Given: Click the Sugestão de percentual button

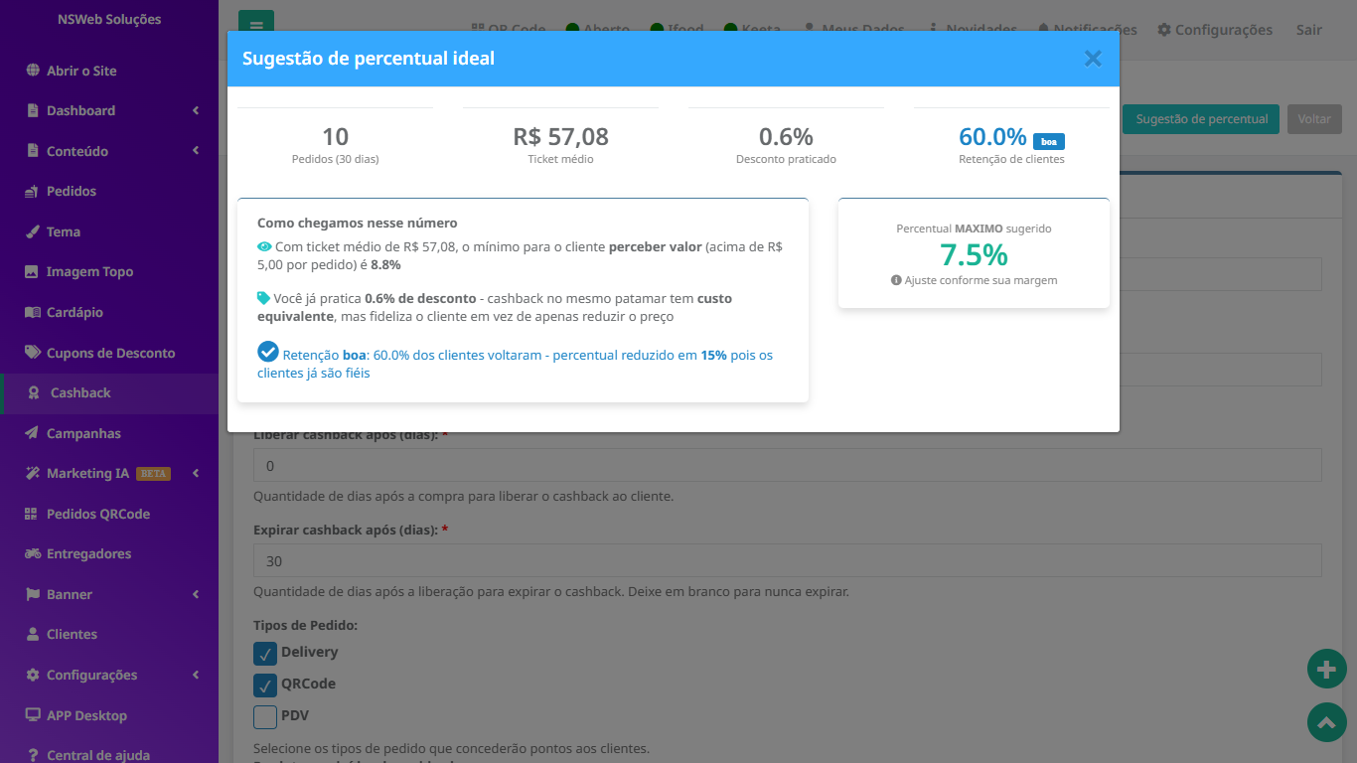Looking at the screenshot, I should coord(1201,119).
